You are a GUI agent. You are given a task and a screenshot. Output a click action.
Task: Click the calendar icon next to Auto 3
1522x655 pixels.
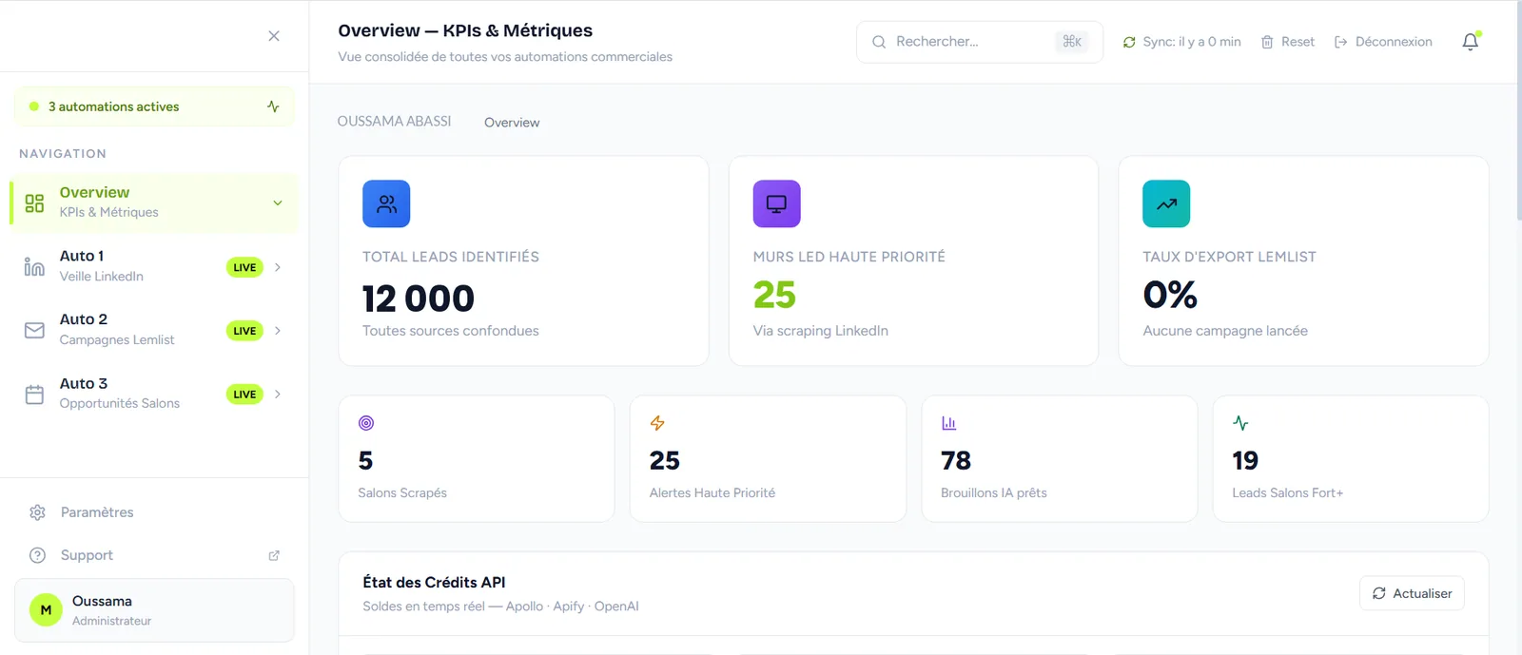tap(34, 394)
